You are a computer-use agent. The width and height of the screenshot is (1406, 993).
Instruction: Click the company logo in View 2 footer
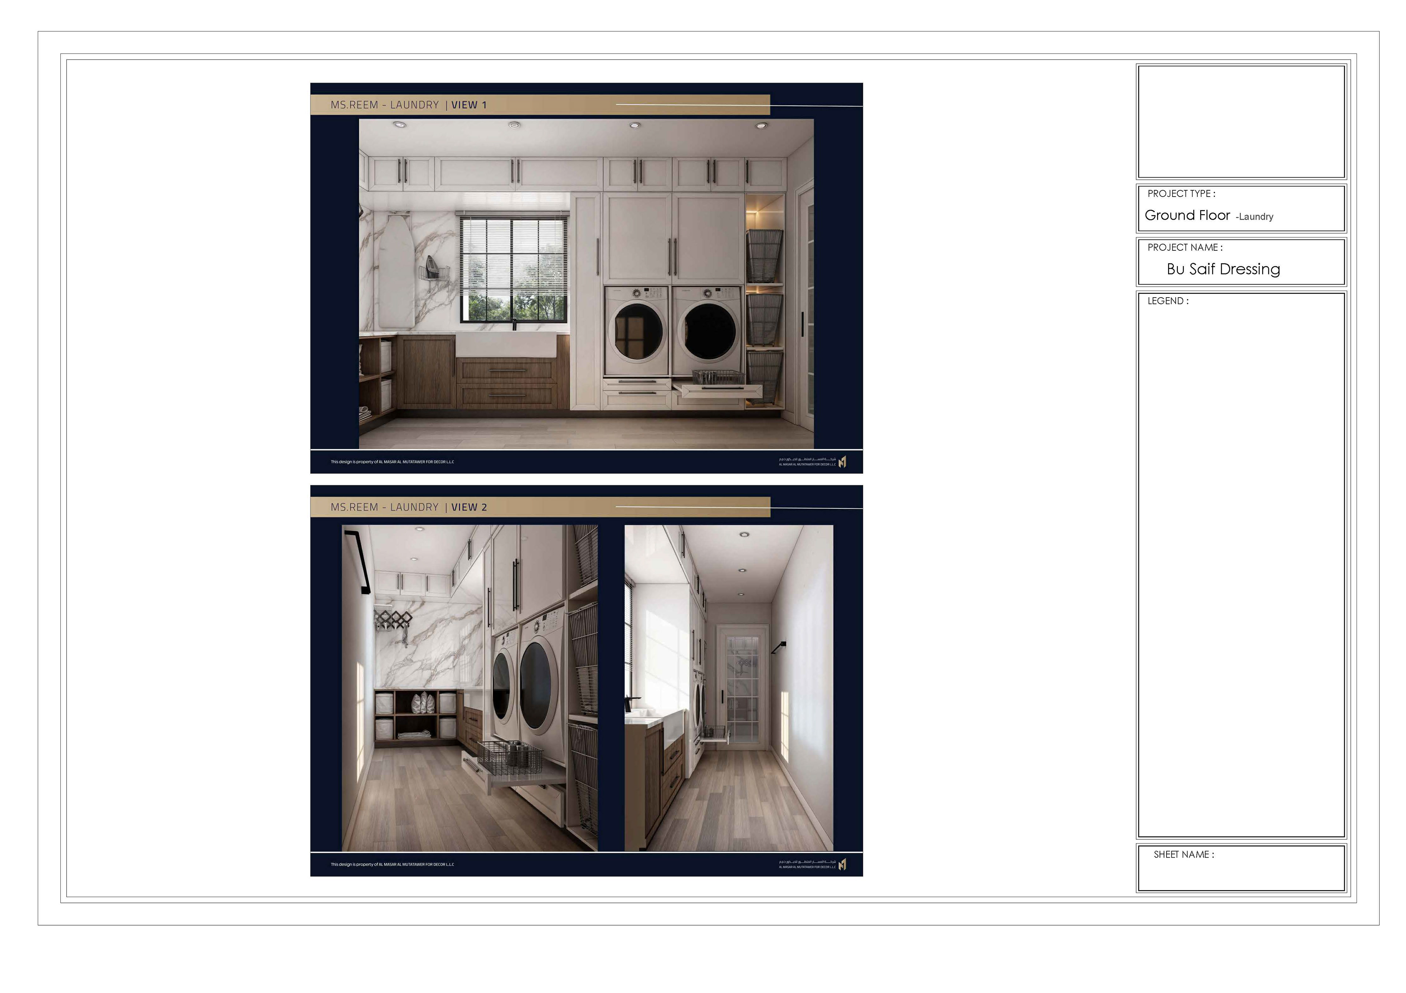843,864
